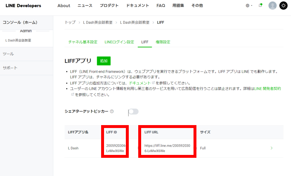This screenshot has height=176, width=291.
Task: Select コンソール（ホーム） in sidebar
Action: pos(27,23)
